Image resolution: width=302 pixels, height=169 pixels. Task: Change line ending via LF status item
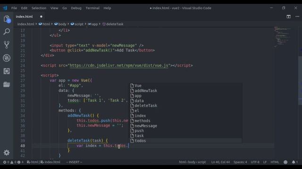(265, 162)
